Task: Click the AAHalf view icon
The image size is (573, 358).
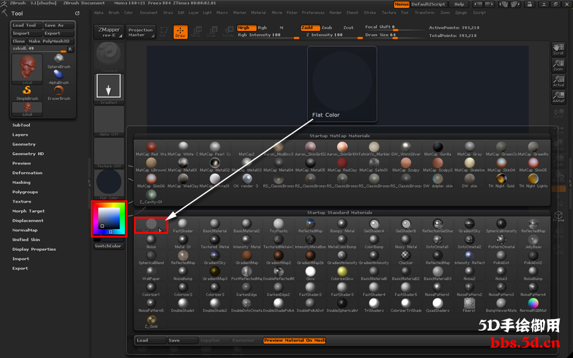Action: click(558, 97)
